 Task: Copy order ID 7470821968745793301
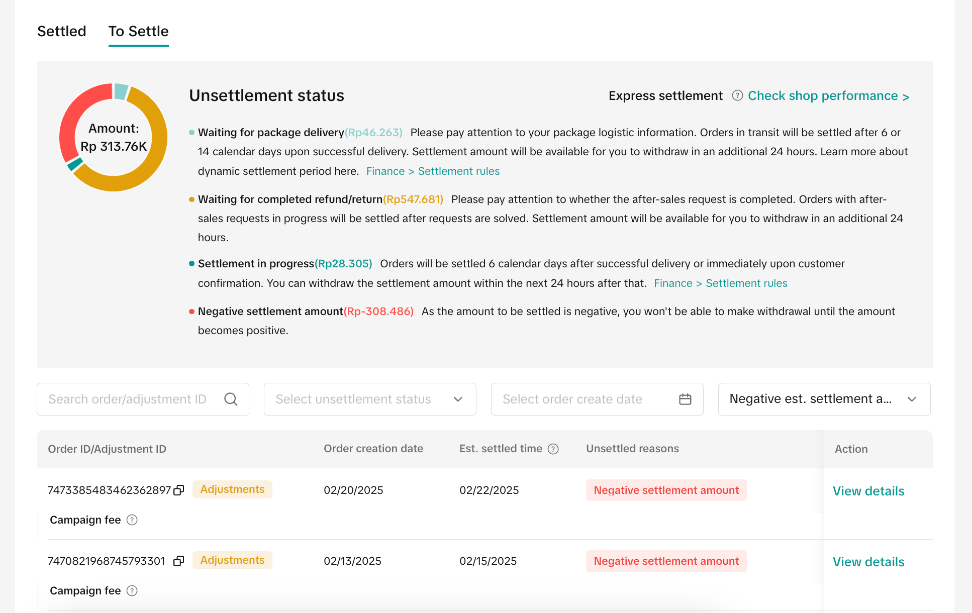[x=179, y=561]
